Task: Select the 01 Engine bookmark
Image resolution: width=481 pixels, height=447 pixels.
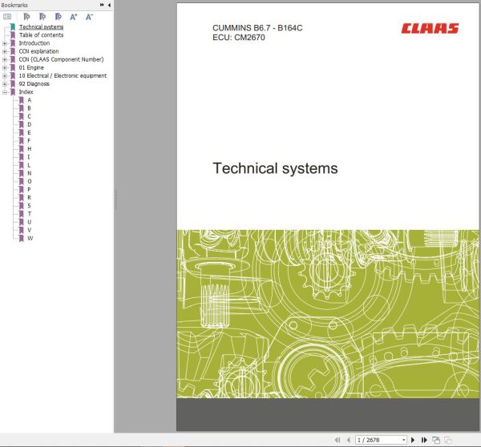Action: point(31,67)
